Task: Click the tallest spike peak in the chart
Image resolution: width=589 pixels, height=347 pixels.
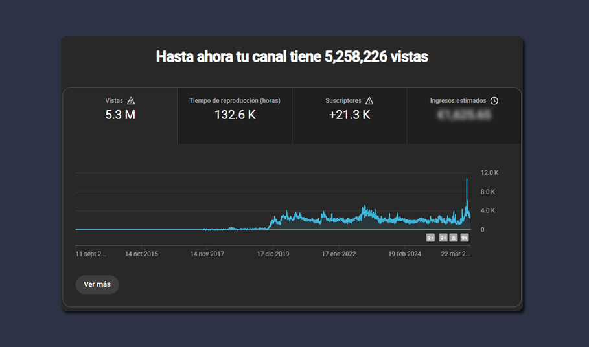Action: tap(467, 179)
